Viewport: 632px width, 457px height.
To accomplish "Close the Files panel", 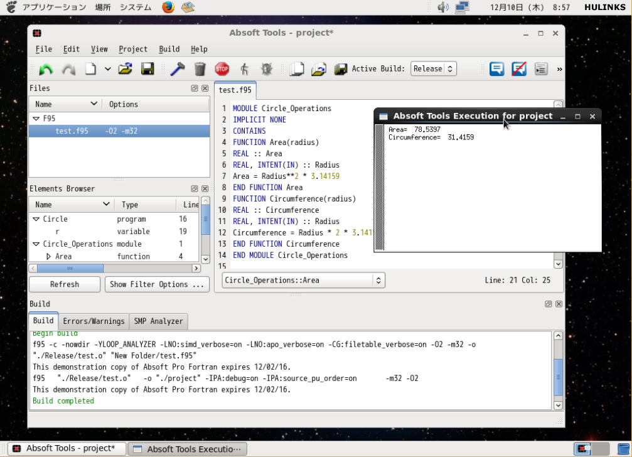I will (x=205, y=89).
